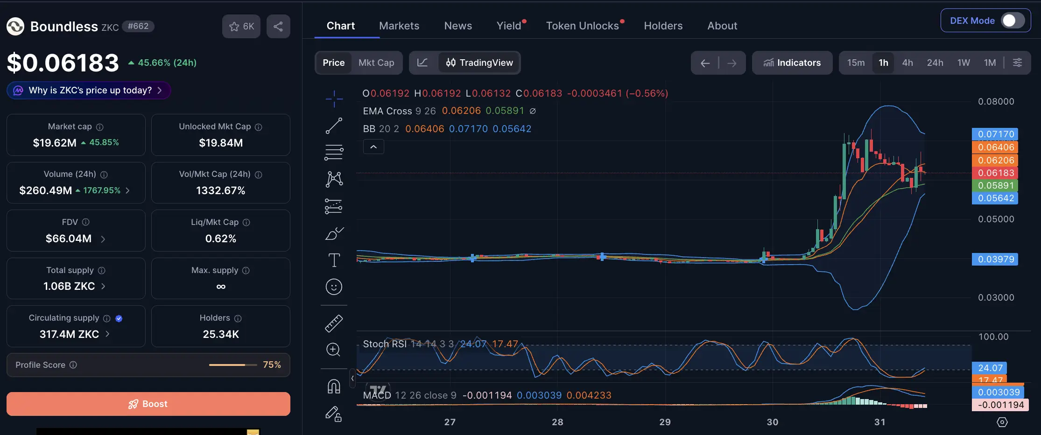1041x435 pixels.
Task: Click the lock drawings pencil icon
Action: pyautogui.click(x=333, y=414)
